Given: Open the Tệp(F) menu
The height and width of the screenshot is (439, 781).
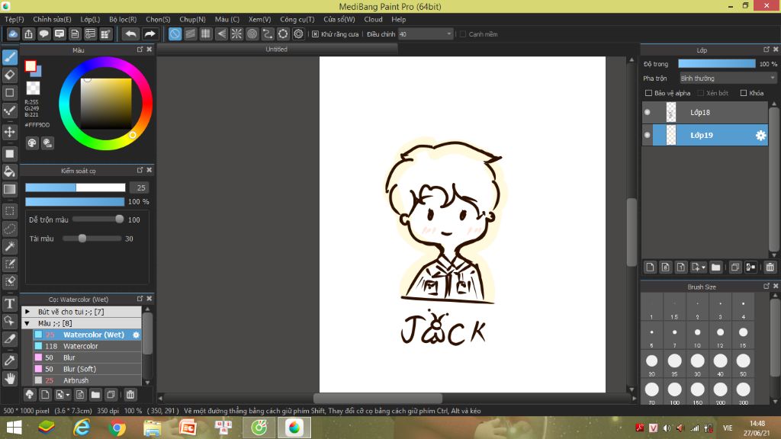Looking at the screenshot, I should (14, 19).
